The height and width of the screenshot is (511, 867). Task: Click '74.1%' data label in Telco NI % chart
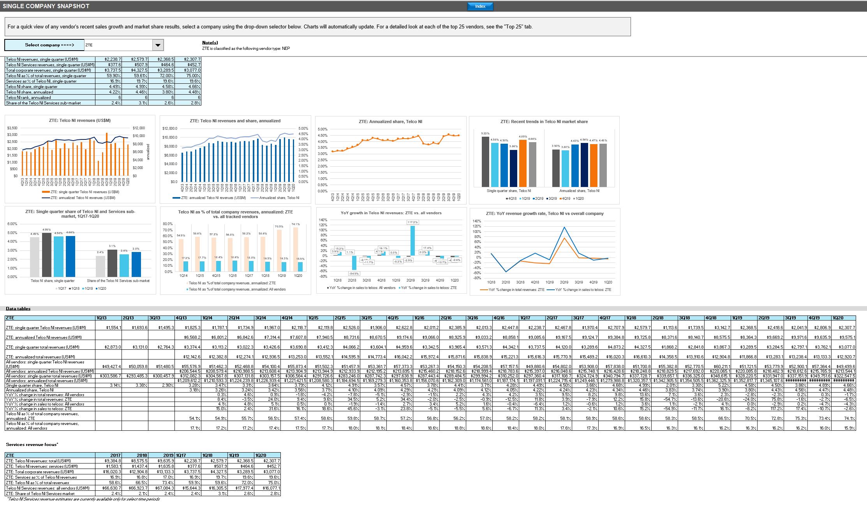point(295,224)
